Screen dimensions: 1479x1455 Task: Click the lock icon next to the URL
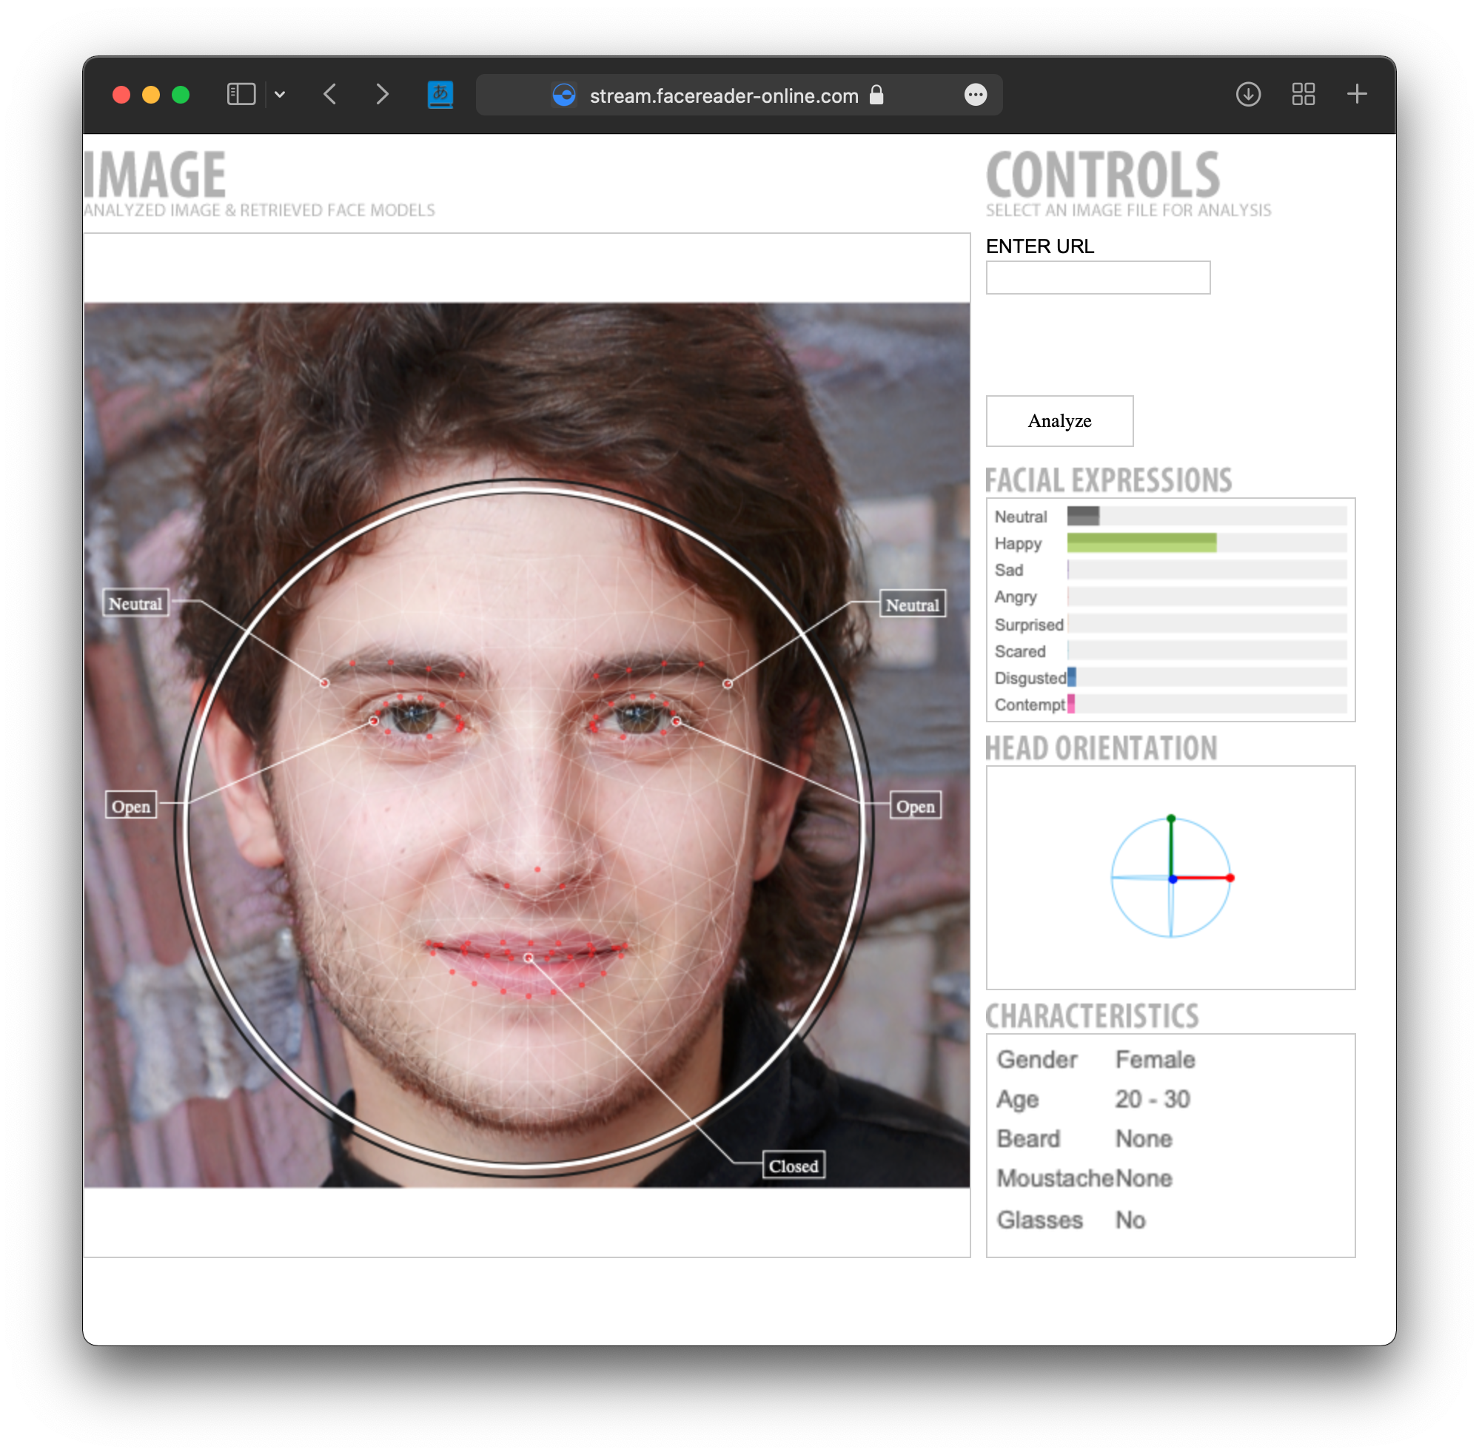pyautogui.click(x=876, y=95)
